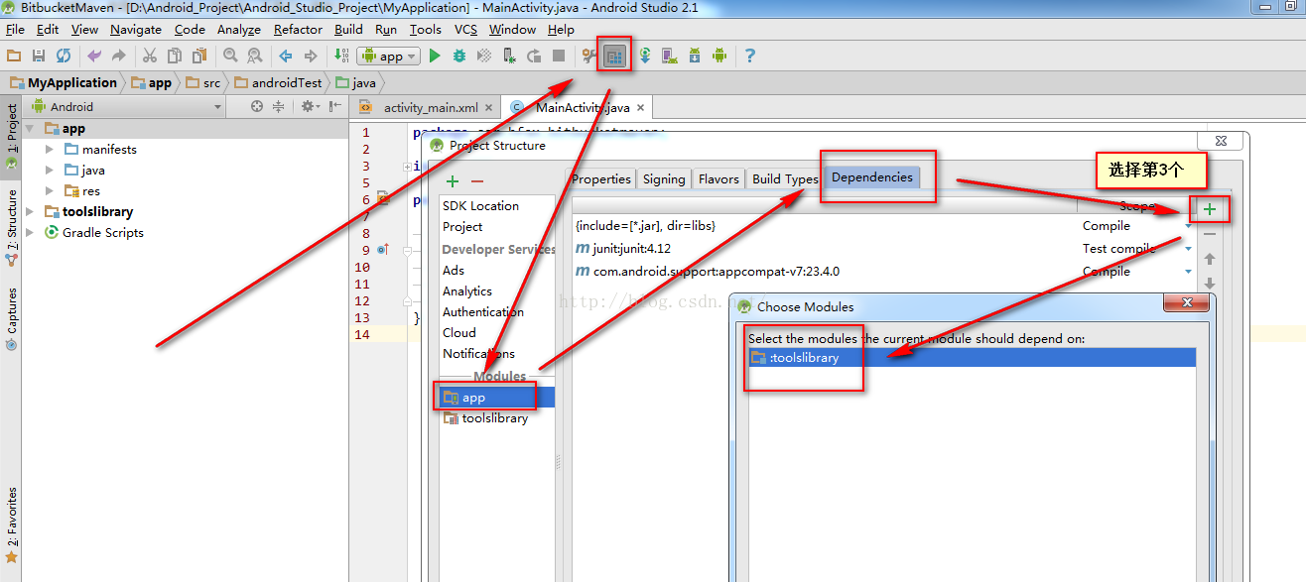
Task: Select toolslibrary module in Project Structure
Action: 494,417
